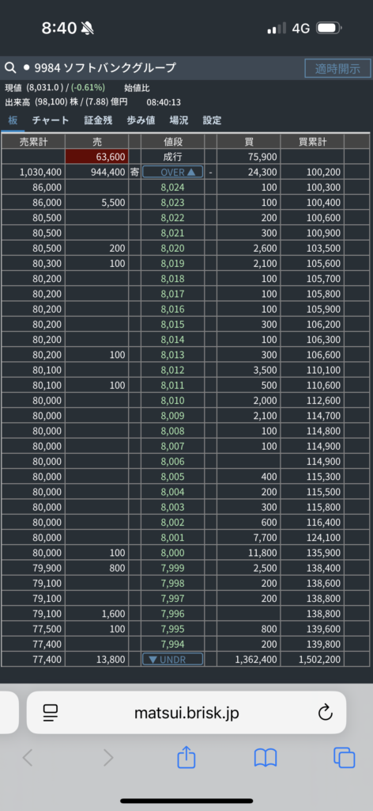The height and width of the screenshot is (811, 373).
Task: Switch to the チャート tab
Action: click(51, 120)
